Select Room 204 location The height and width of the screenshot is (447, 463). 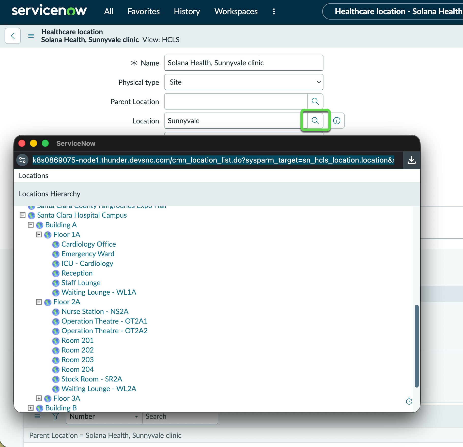click(78, 369)
